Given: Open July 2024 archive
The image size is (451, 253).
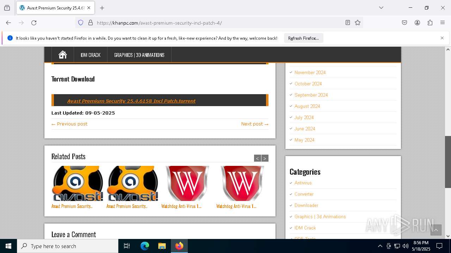Looking at the screenshot, I should (304, 117).
